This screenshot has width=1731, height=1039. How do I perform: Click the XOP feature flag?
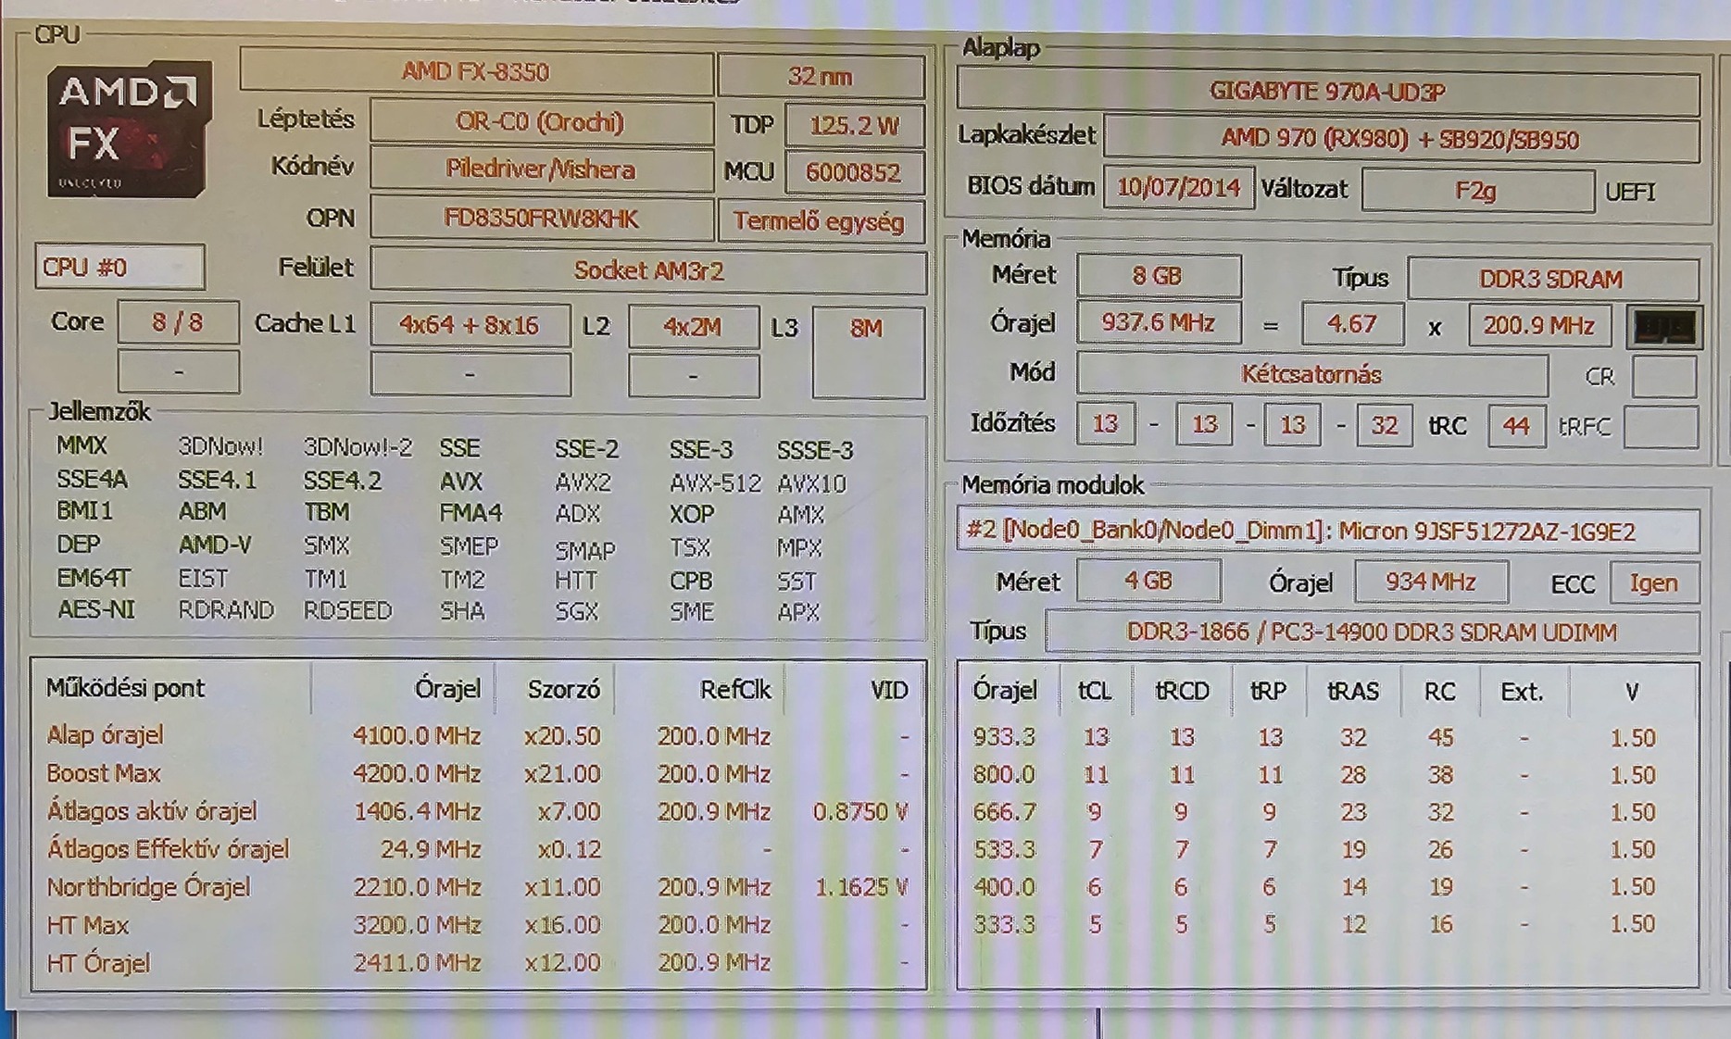tap(692, 514)
